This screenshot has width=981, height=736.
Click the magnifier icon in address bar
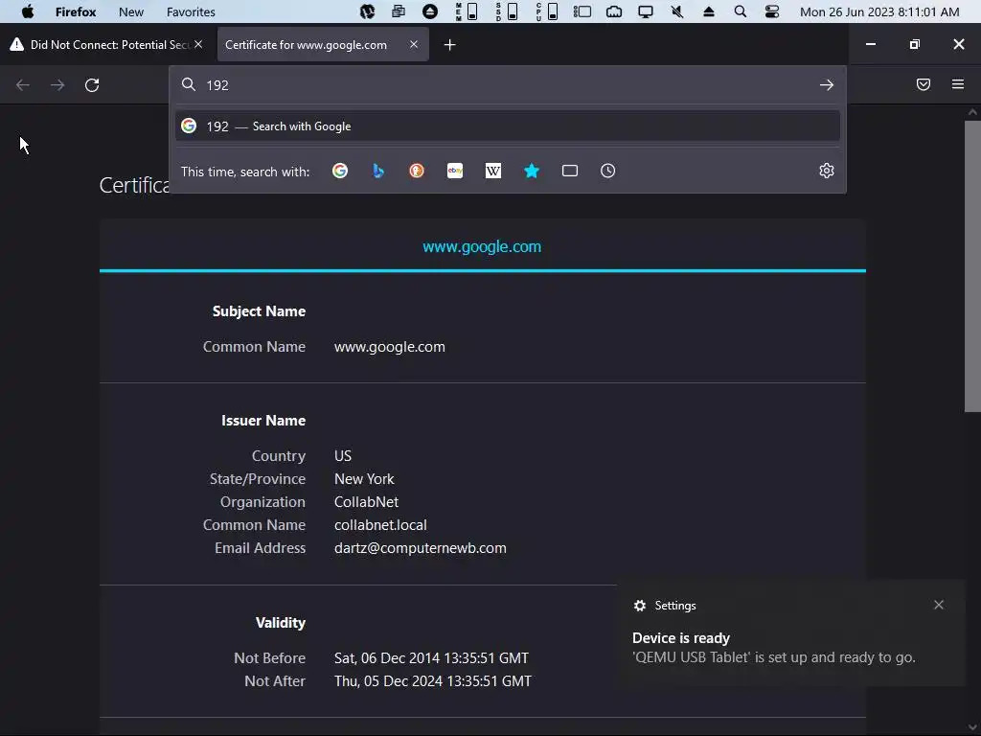(x=189, y=84)
